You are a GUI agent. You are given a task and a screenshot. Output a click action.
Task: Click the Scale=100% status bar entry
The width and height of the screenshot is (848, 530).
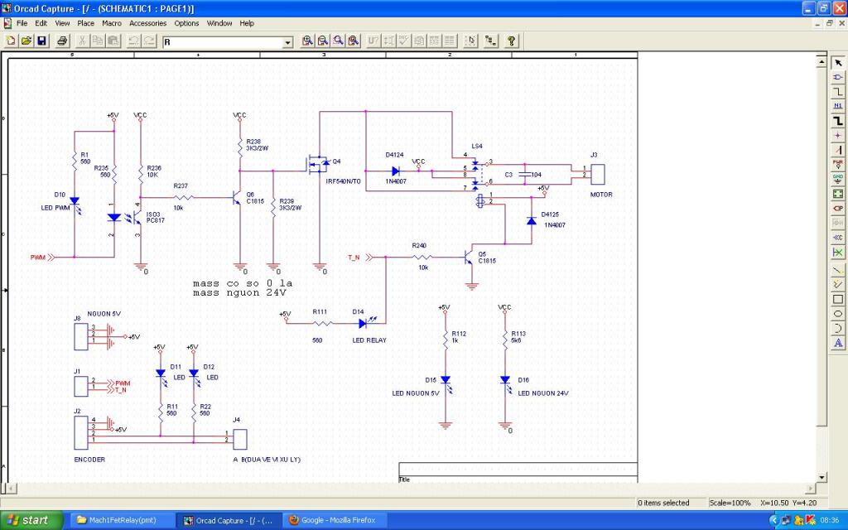coord(730,503)
